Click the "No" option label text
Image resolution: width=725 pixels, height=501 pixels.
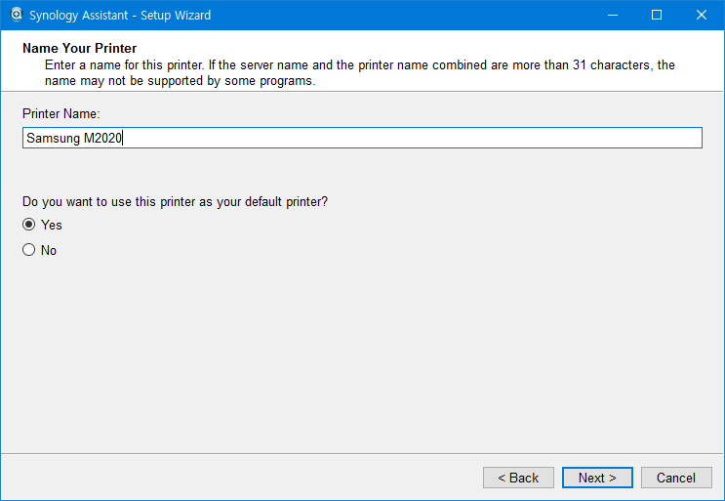click(49, 250)
